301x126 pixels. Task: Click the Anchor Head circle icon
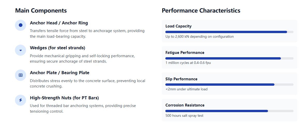pyautogui.click(x=21, y=25)
